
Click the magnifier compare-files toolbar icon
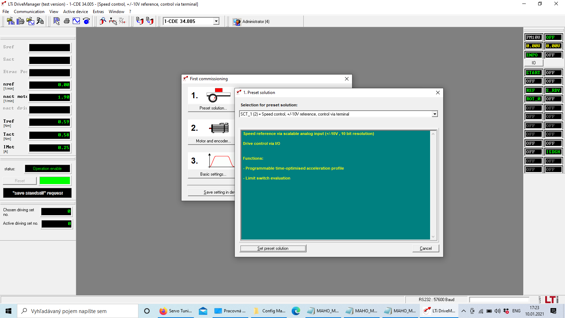tap(40, 21)
